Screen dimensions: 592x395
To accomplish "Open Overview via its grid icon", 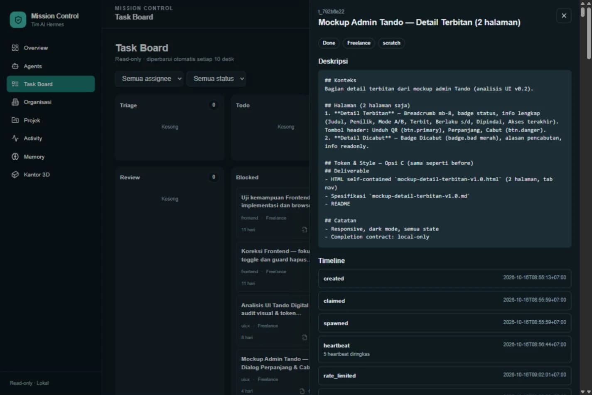I will click(15, 48).
